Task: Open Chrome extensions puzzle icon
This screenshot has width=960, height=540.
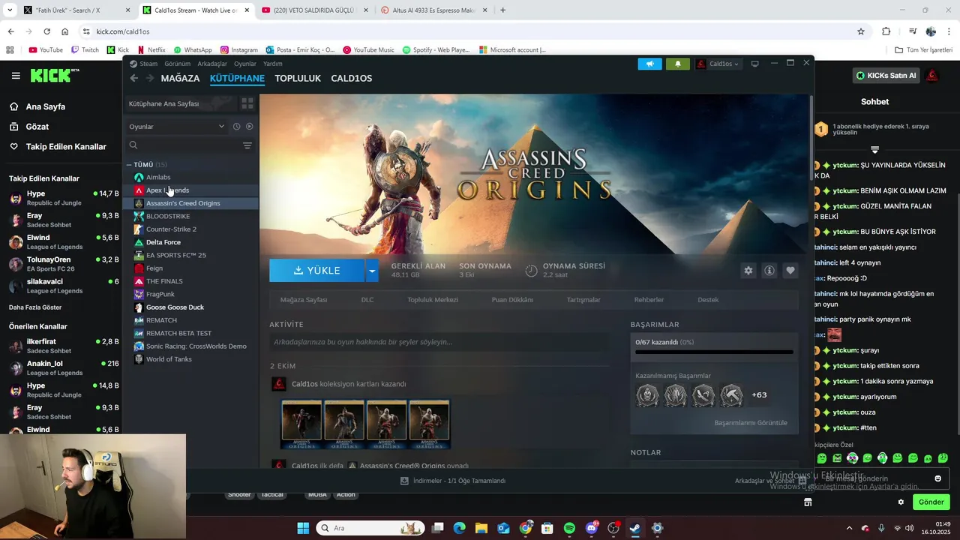Action: coord(886,31)
